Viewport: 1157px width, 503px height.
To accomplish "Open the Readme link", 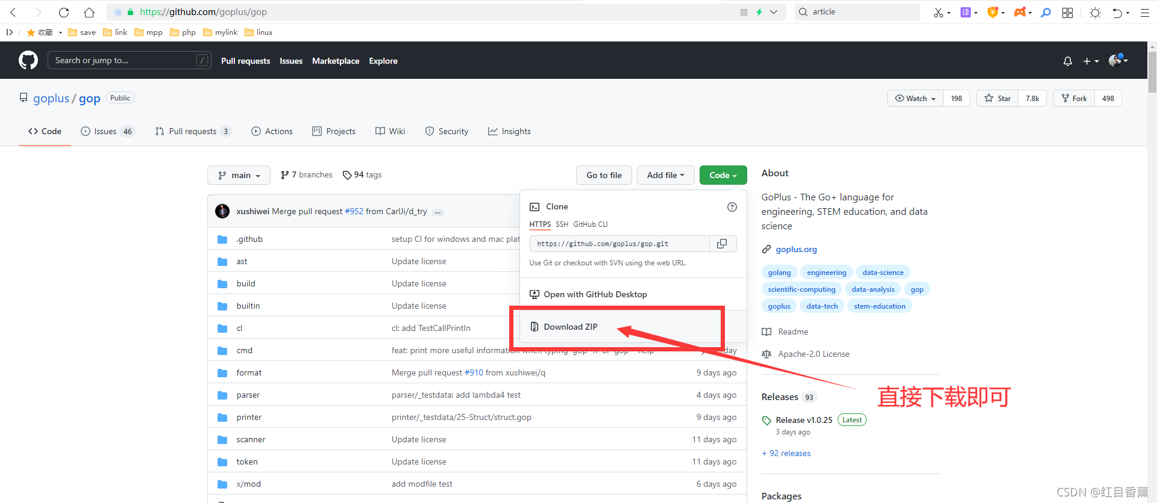I will coord(785,332).
